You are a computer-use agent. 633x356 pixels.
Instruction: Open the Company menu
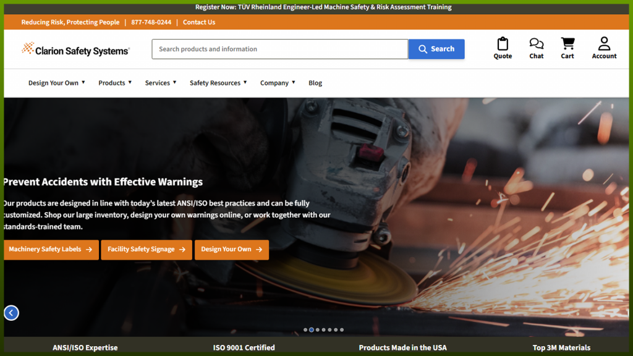click(x=278, y=83)
